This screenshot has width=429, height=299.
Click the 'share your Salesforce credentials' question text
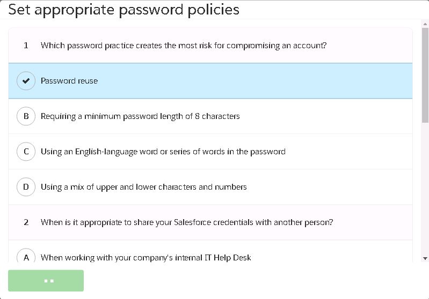click(x=186, y=222)
